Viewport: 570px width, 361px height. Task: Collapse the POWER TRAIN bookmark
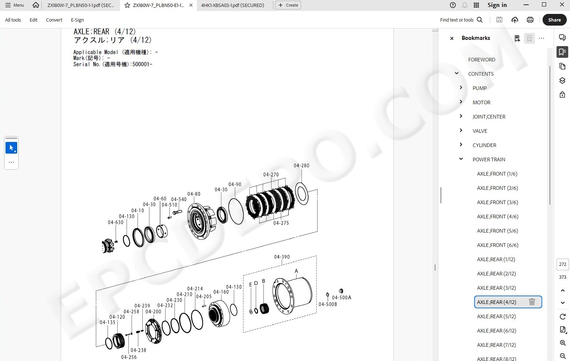(461, 159)
